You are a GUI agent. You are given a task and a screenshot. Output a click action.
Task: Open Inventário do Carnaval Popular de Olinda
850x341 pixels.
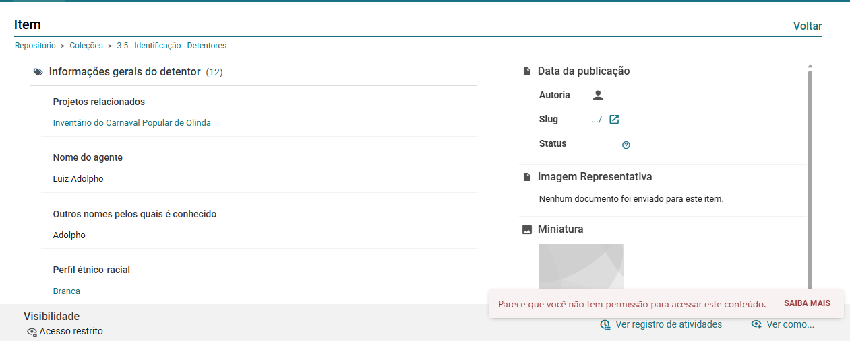click(132, 123)
